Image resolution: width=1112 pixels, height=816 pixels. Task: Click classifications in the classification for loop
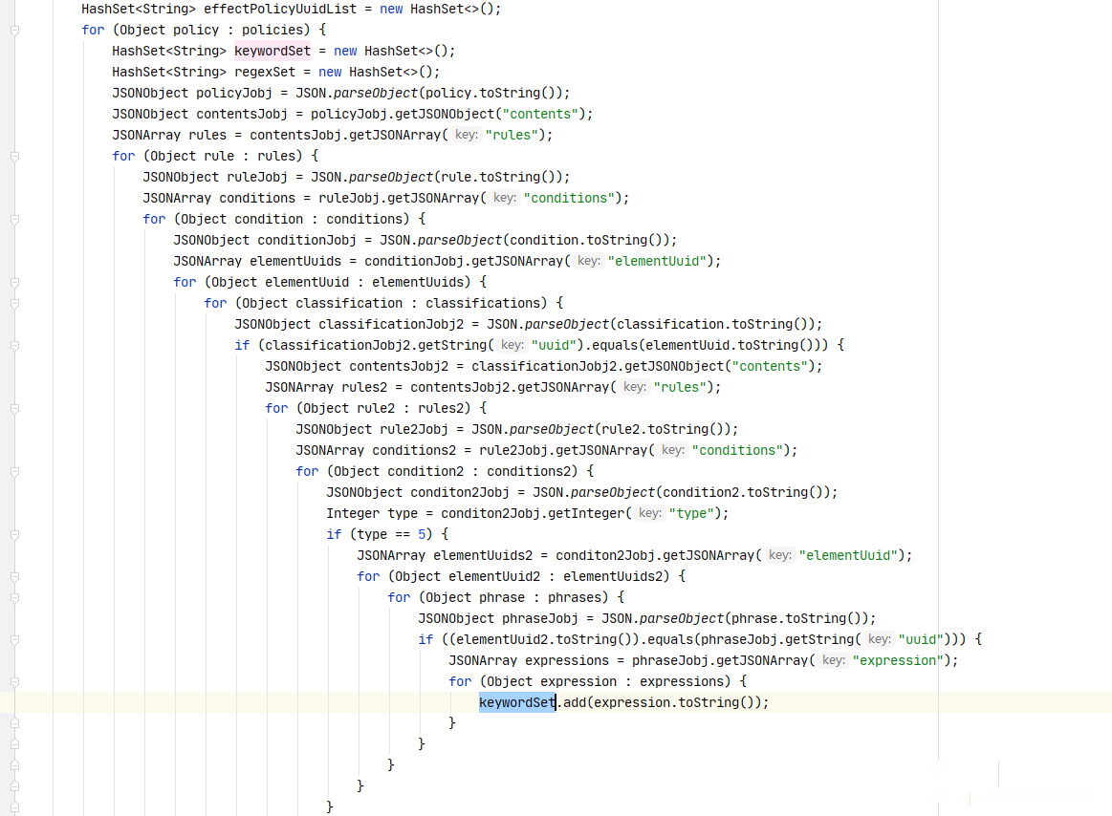coord(483,304)
